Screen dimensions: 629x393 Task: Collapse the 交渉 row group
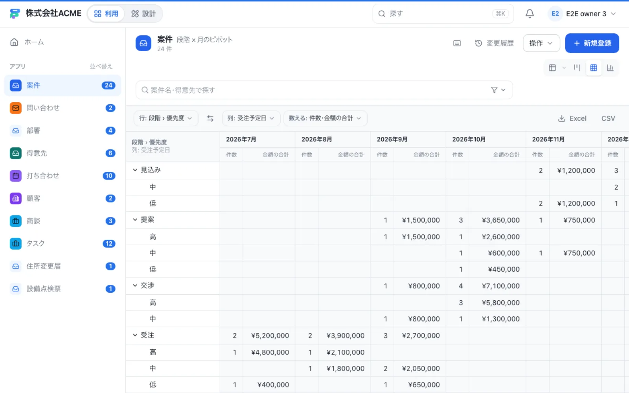(x=135, y=285)
